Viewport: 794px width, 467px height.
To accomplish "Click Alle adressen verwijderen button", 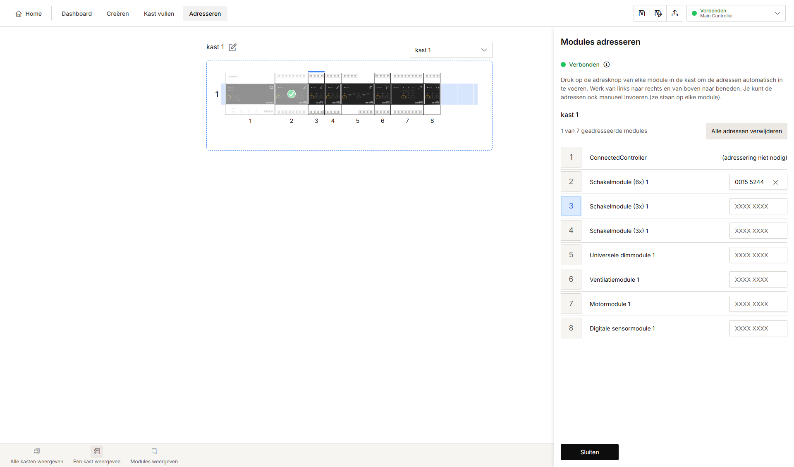I will point(746,131).
